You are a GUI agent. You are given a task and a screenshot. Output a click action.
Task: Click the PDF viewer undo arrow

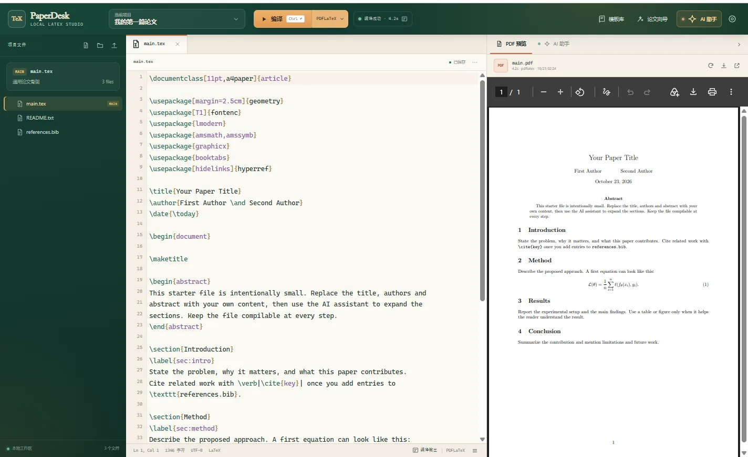[x=630, y=92]
